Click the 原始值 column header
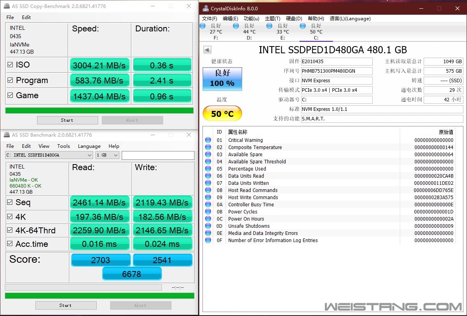Screen dimensions: 467x316 point(446,132)
